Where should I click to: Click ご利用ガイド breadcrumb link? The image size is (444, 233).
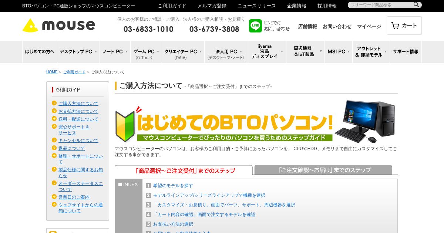74,72
